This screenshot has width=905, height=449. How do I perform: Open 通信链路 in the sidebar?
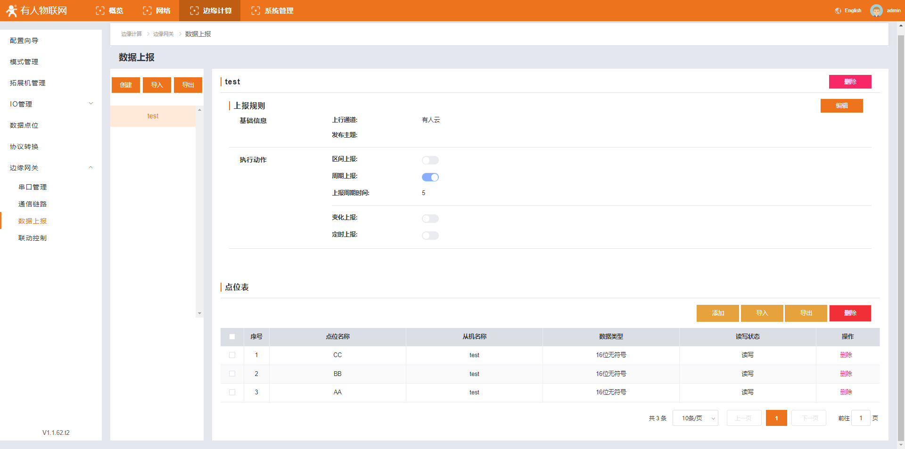[33, 204]
